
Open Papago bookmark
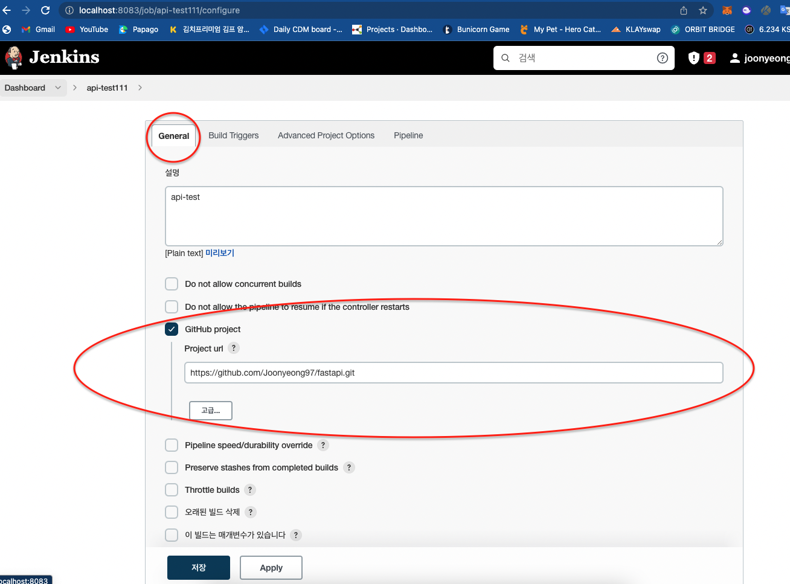[x=139, y=29]
